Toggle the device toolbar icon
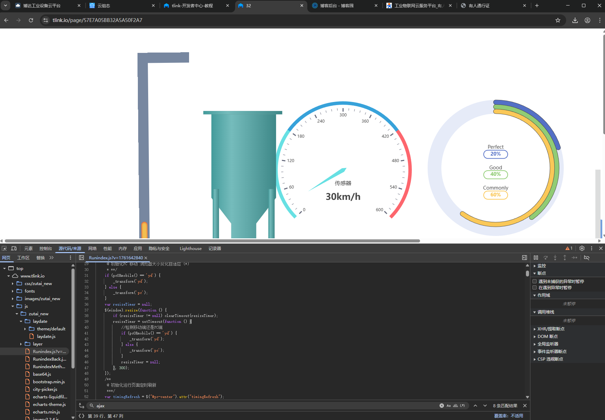Viewport: 605px width, 420px height. (14, 248)
